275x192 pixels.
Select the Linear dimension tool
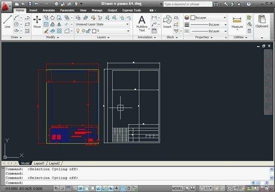pyautogui.click(x=154, y=17)
